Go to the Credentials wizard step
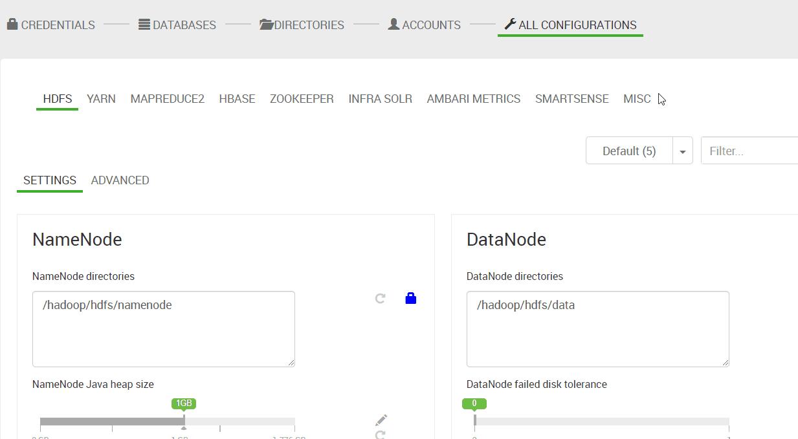The height and width of the screenshot is (439, 798). [51, 25]
